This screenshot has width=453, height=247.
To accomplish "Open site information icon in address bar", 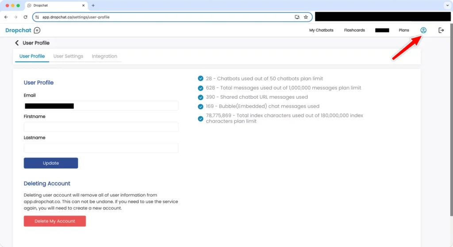I will point(37,17).
